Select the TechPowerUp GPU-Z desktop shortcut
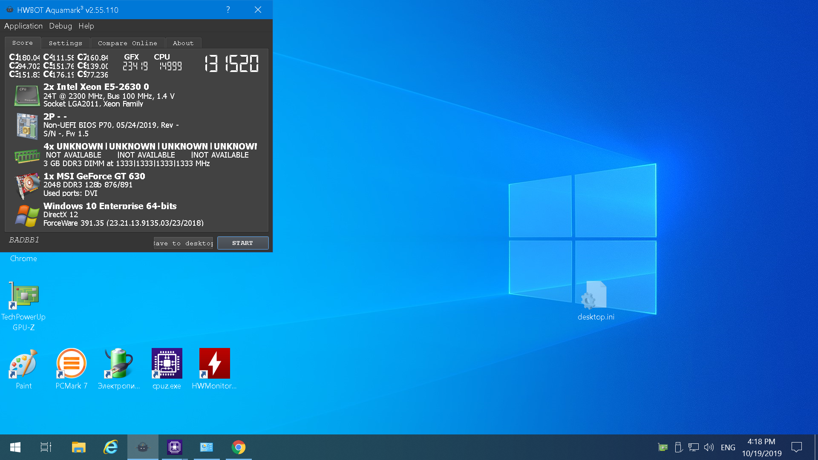The width and height of the screenshot is (818, 460). [x=23, y=307]
